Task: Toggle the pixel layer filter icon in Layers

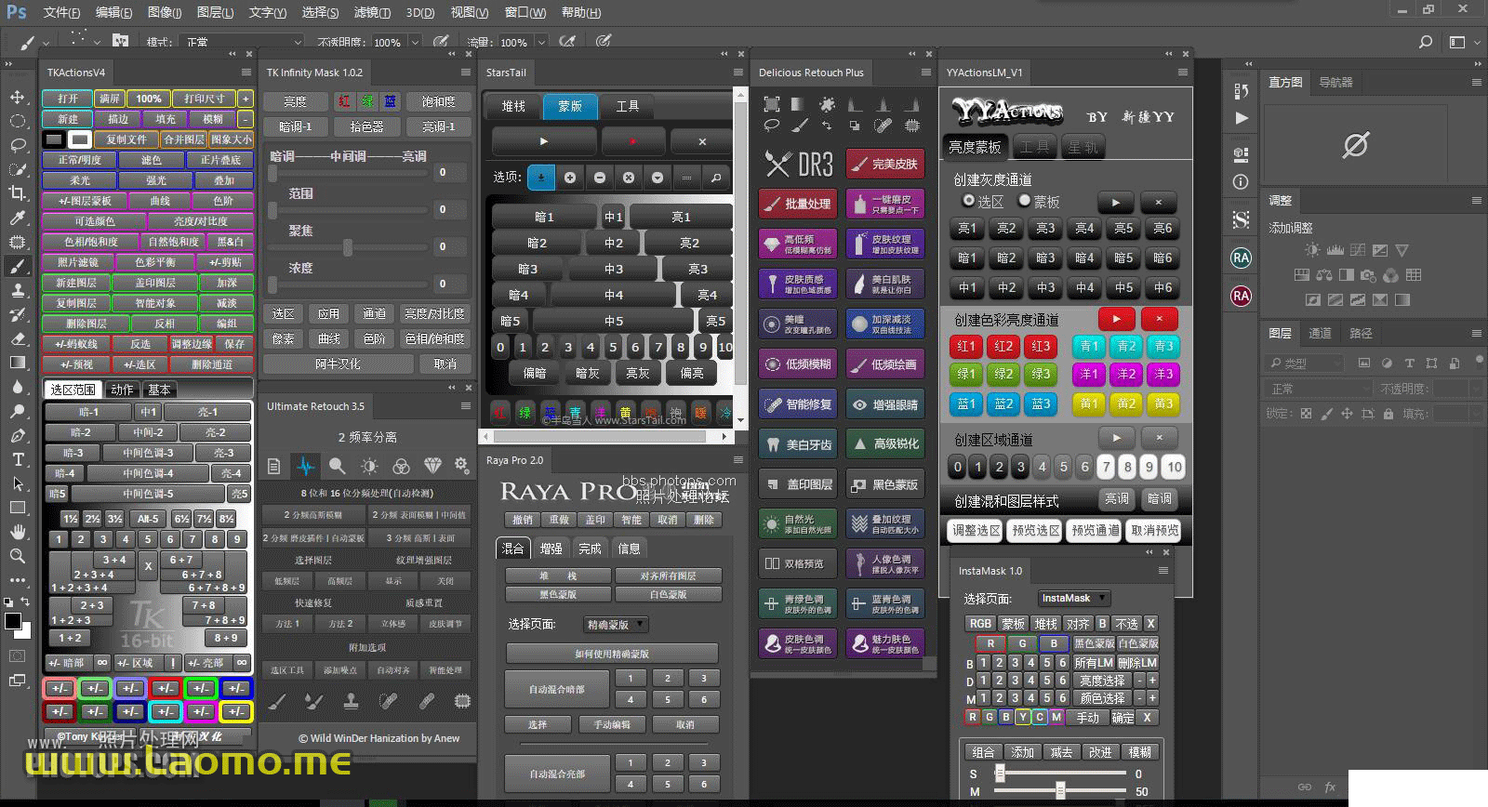Action: point(1364,363)
